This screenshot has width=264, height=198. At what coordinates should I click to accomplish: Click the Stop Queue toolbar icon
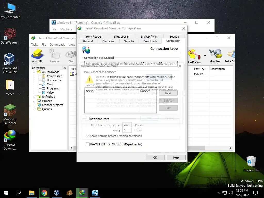pos(194,56)
